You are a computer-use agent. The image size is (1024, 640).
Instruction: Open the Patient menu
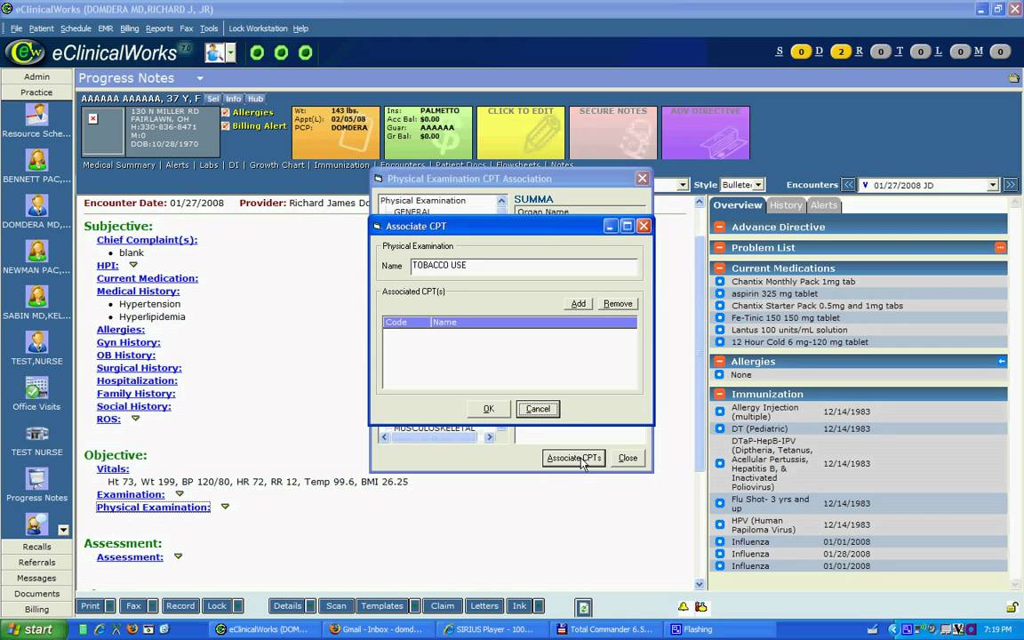coord(41,28)
